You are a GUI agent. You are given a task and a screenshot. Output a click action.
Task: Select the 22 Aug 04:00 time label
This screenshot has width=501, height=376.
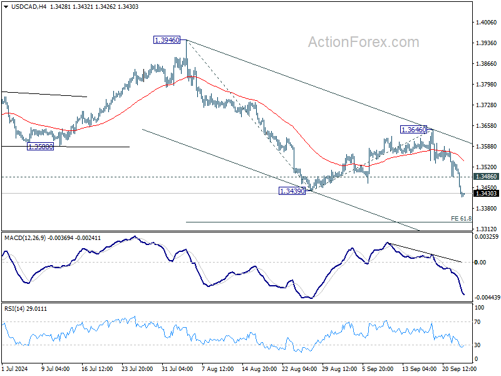(299, 368)
